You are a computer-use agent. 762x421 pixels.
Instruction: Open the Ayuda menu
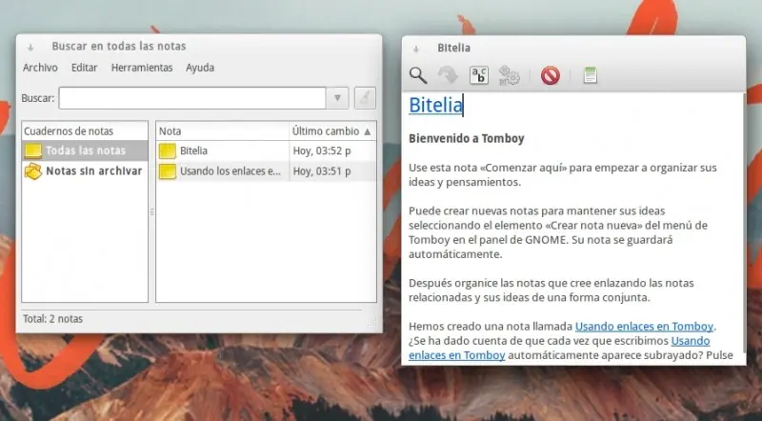pyautogui.click(x=200, y=68)
